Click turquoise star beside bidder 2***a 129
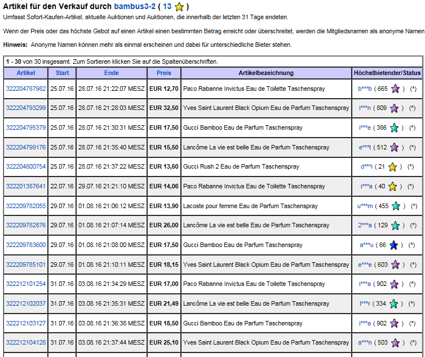 (x=396, y=226)
